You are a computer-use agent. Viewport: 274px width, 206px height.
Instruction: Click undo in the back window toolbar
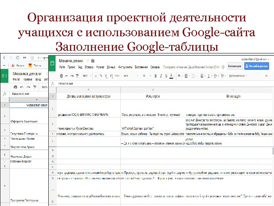[22, 87]
